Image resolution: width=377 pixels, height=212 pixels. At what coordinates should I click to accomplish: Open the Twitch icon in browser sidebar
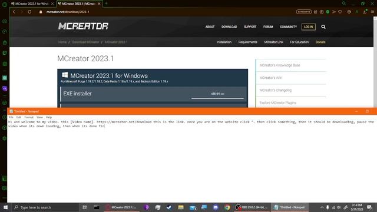pos(5,53)
